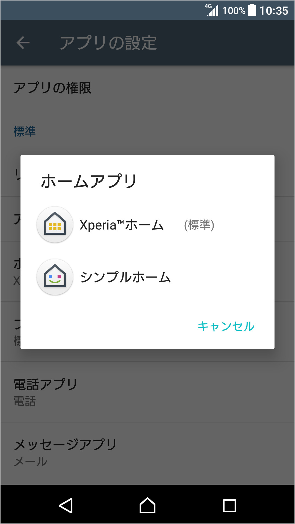Tap the 標準 section heading
The image size is (295, 524).
[x=25, y=132]
